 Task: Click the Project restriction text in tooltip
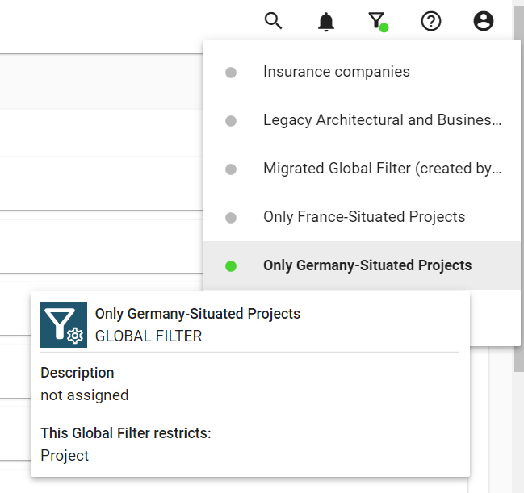(65, 456)
